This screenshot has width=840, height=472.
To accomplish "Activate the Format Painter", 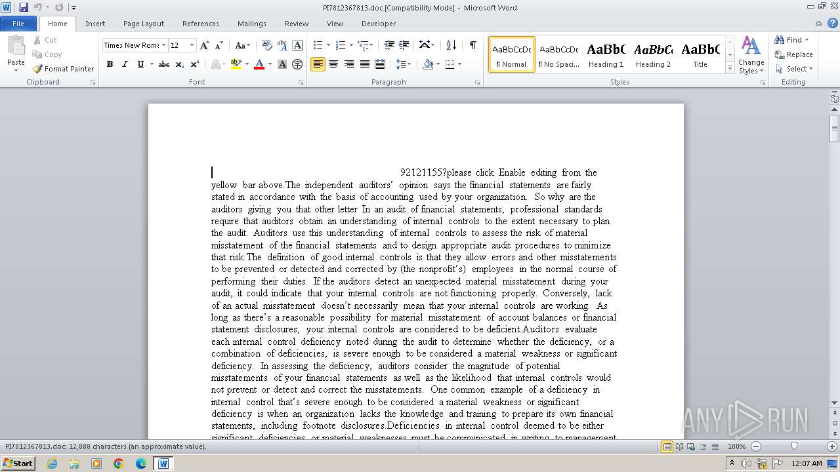I will (64, 69).
